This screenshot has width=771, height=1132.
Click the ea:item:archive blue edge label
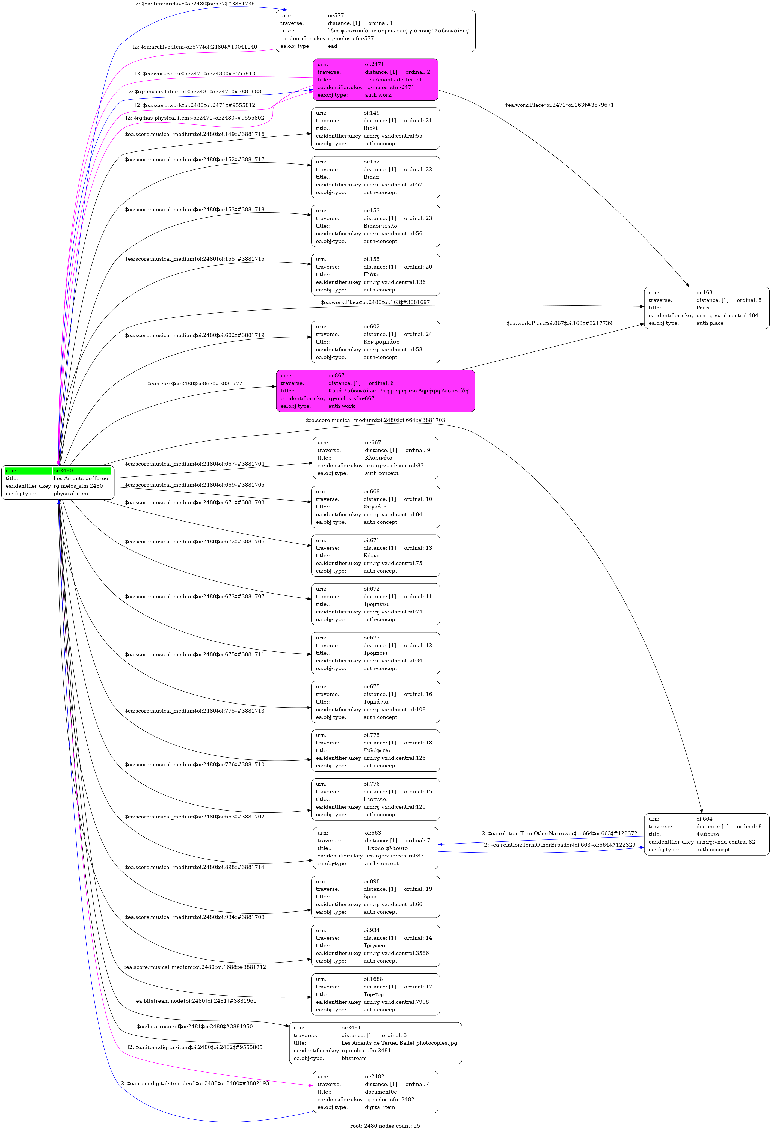click(x=194, y=4)
